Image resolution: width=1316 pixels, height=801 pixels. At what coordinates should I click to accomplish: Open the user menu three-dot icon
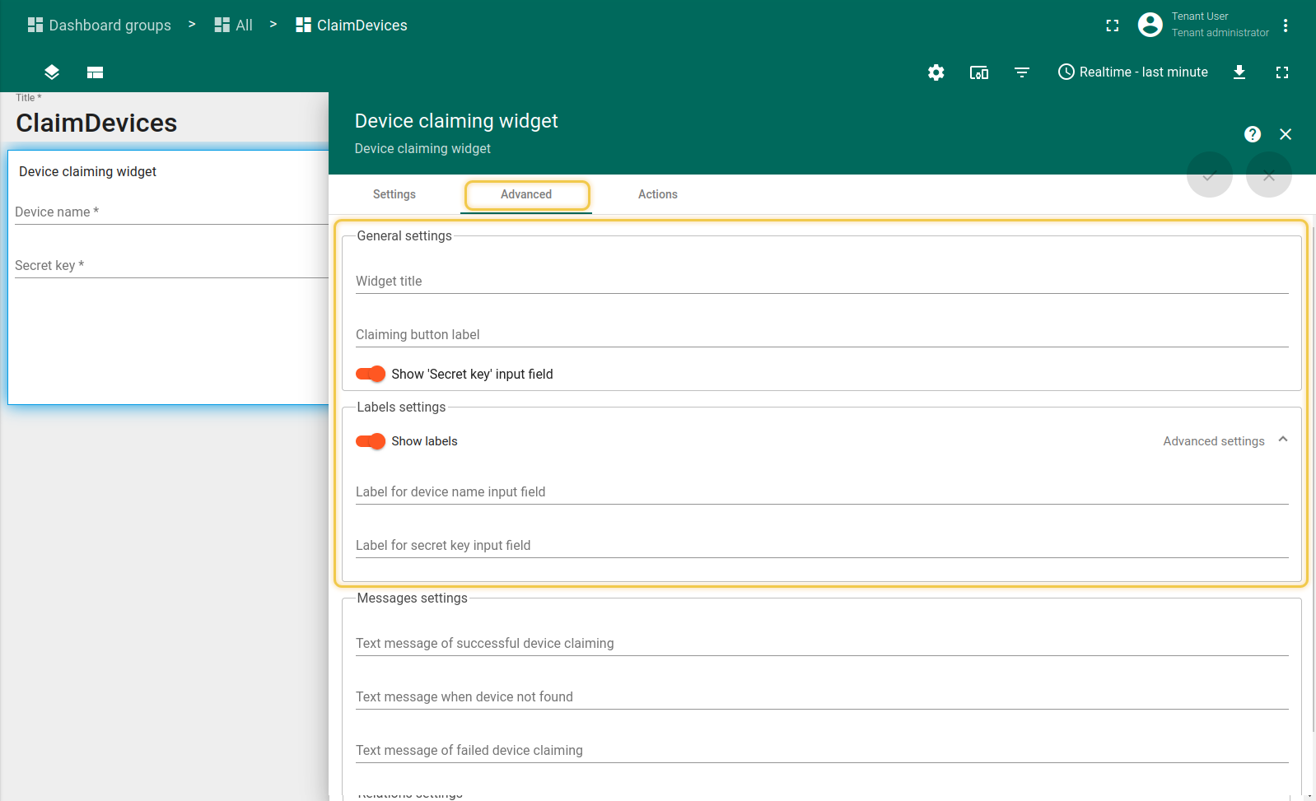click(x=1285, y=26)
